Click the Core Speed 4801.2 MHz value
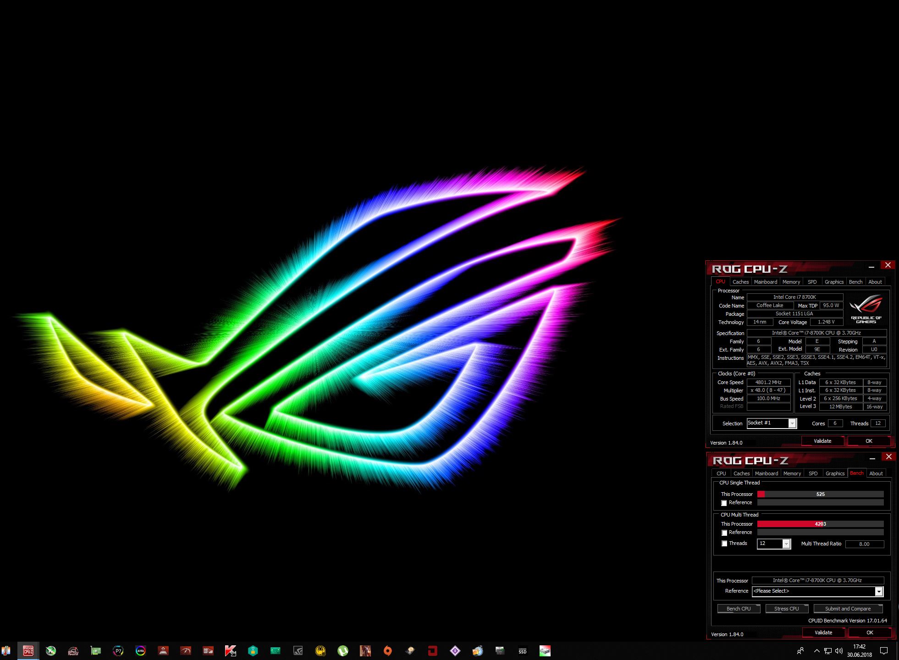Image resolution: width=899 pixels, height=660 pixels. 768,382
